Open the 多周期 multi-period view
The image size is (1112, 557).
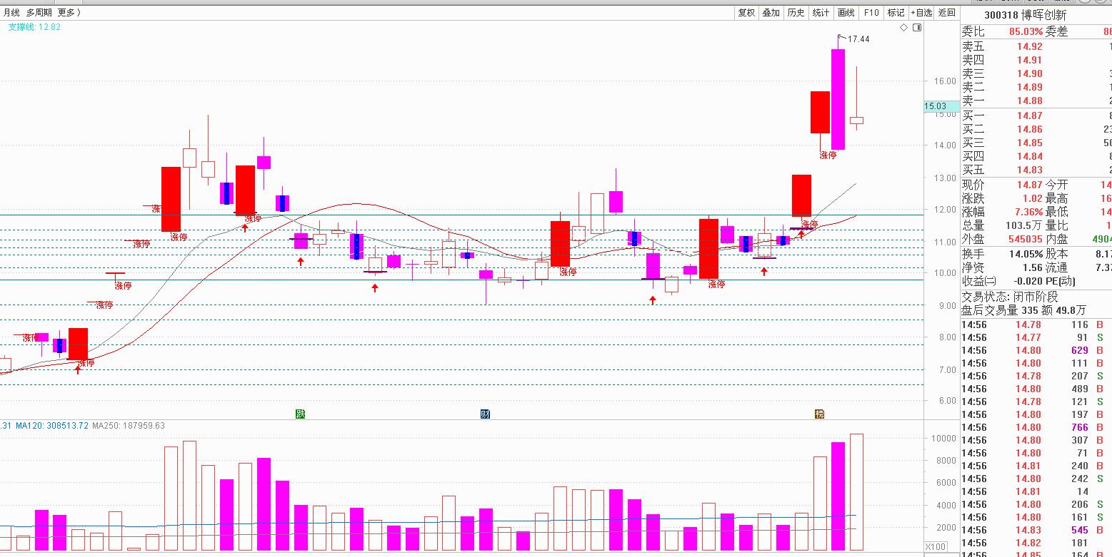click(x=39, y=12)
